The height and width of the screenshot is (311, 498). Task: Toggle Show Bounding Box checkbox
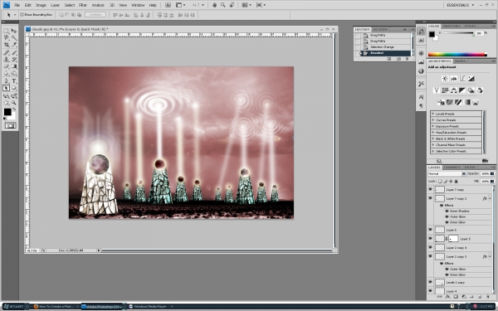[22, 15]
